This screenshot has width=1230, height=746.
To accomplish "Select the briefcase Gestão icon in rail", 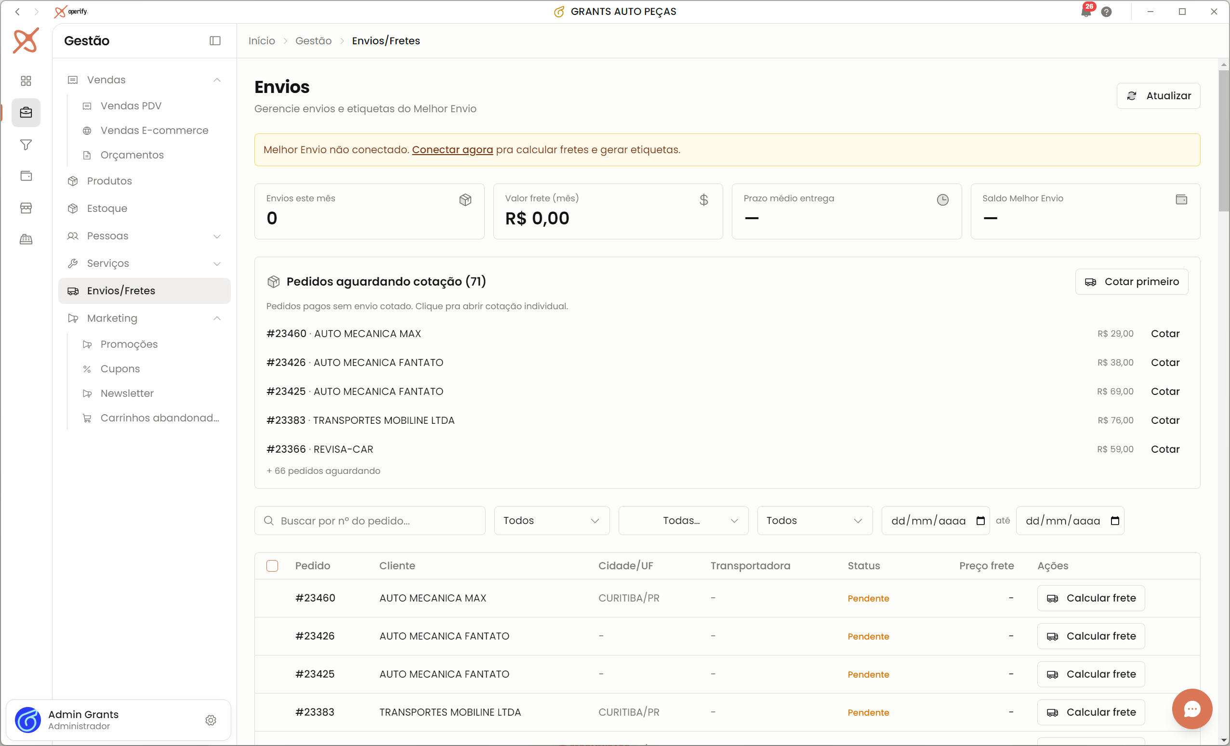I will click(x=26, y=113).
